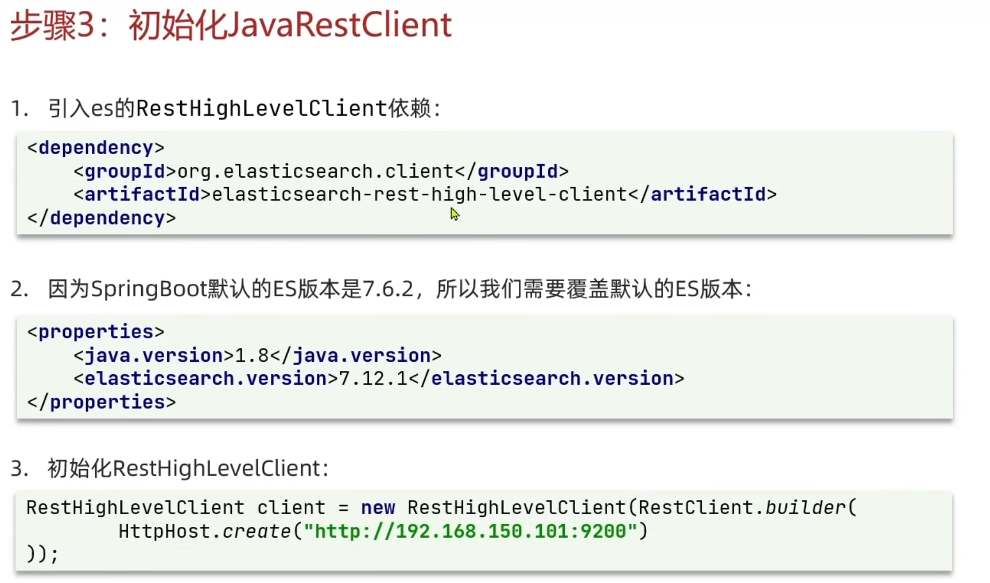Image resolution: width=990 pixels, height=583 pixels.
Task: Click the elasticsearch.version line with value 7.12.1
Action: [x=379, y=379]
